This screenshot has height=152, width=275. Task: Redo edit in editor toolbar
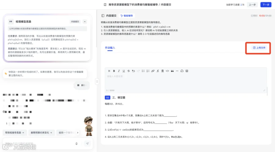click(138, 71)
